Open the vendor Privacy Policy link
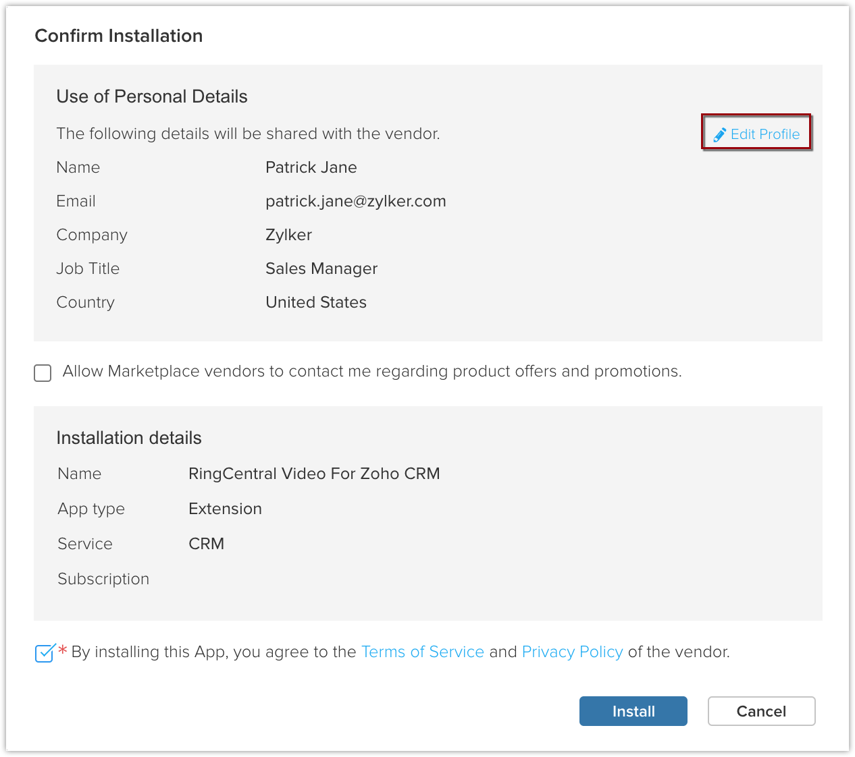 (x=572, y=652)
